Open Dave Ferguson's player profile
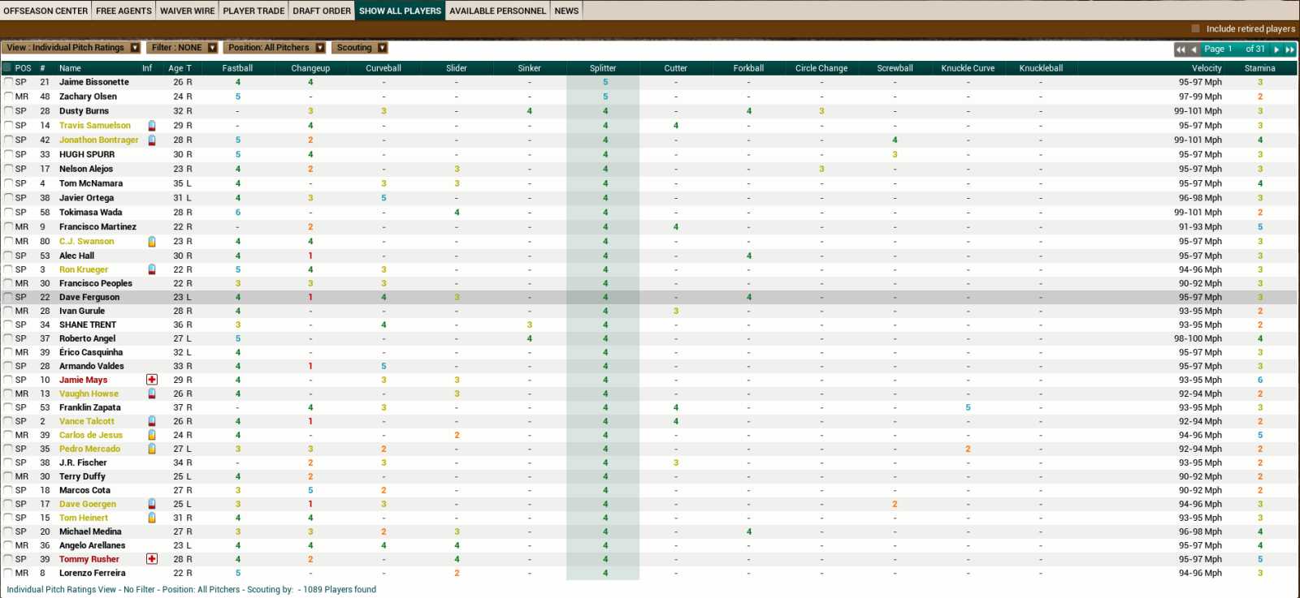Viewport: 1300px width, 598px height. [89, 298]
